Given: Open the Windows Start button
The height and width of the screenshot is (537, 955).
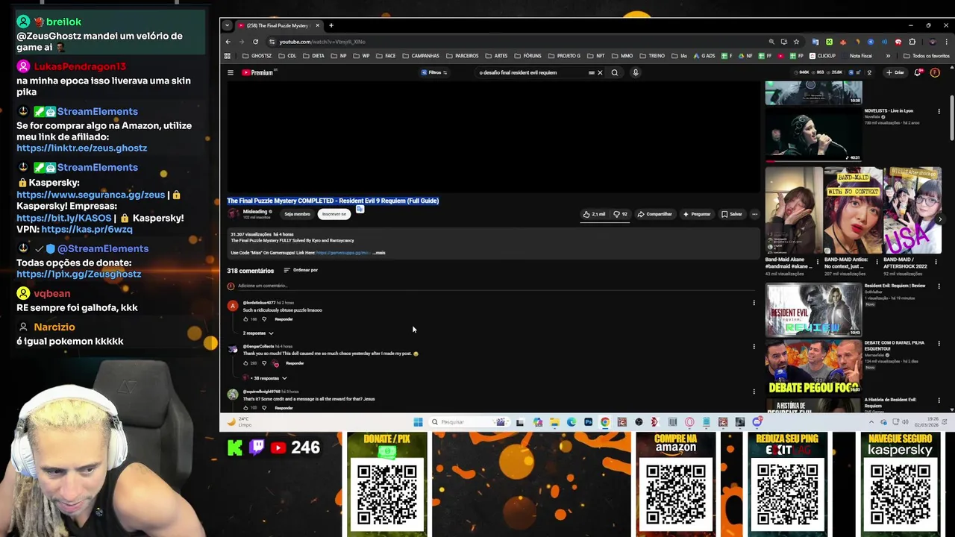Looking at the screenshot, I should pos(418,422).
